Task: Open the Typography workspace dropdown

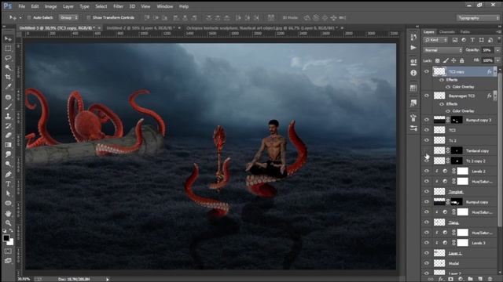Action: (477, 18)
